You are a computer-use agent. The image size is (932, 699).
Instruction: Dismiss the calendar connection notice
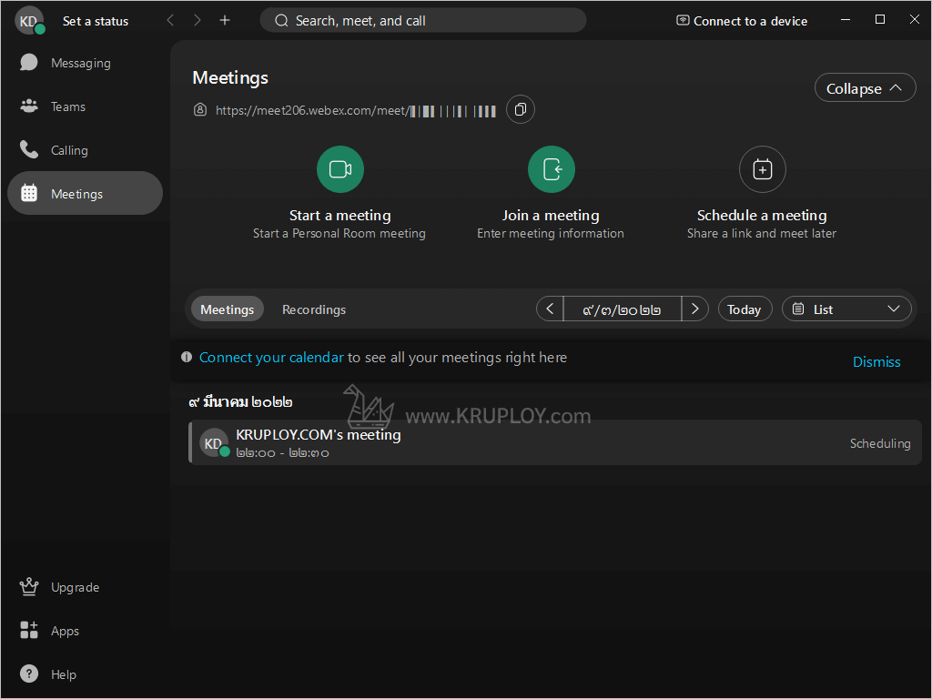tap(876, 361)
